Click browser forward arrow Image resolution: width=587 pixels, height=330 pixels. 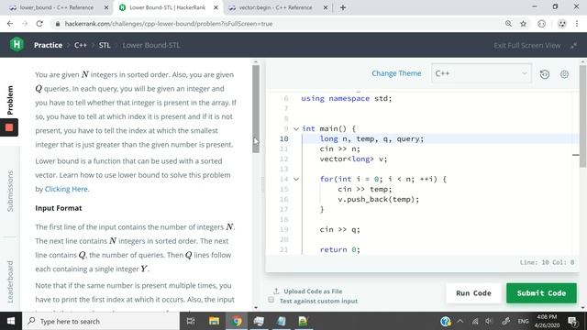[x=25, y=24]
